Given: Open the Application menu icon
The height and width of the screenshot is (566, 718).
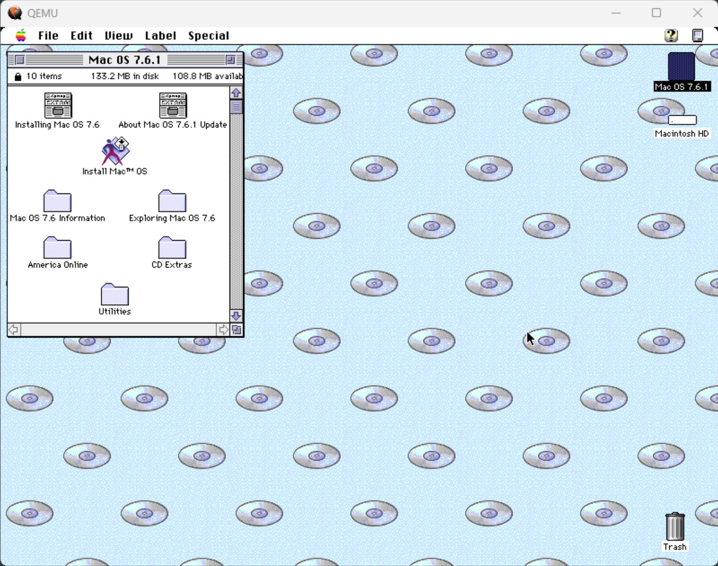Looking at the screenshot, I should 698,35.
